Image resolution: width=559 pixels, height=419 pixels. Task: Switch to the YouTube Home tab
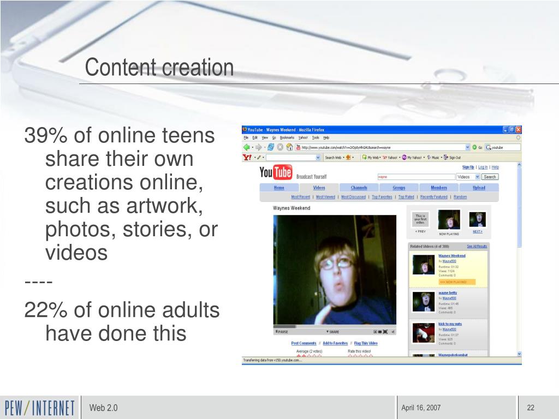point(279,188)
